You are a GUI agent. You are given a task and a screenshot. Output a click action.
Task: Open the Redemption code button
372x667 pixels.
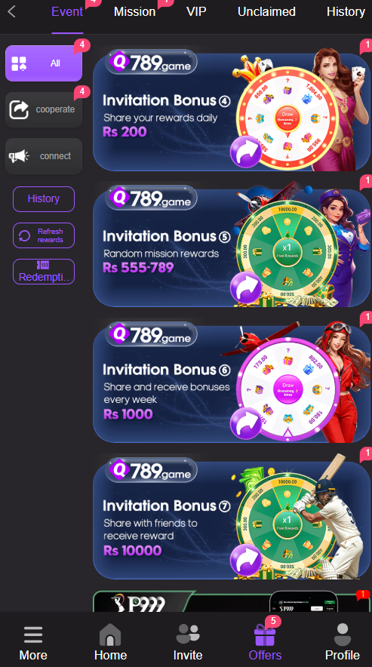[44, 272]
